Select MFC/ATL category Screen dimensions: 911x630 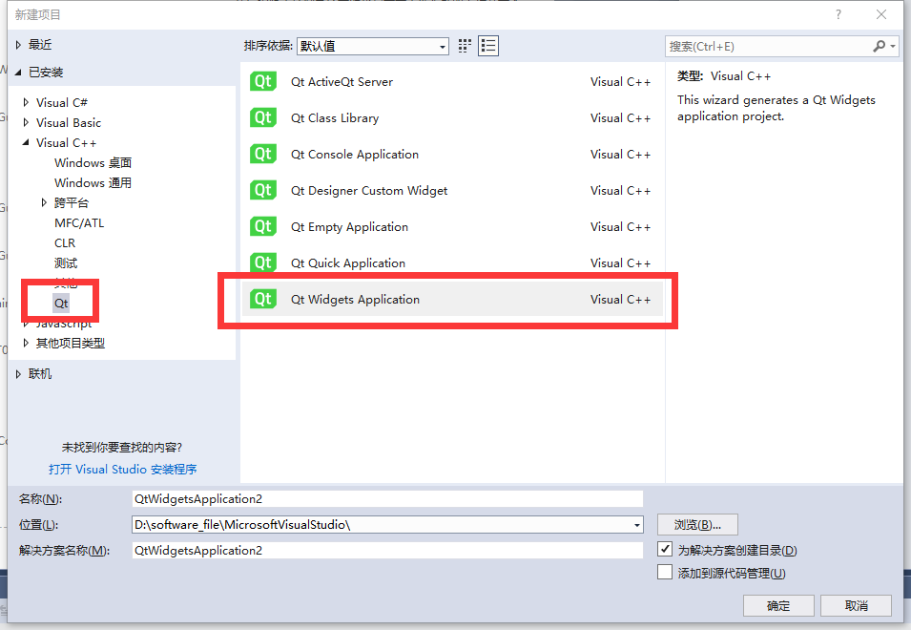79,223
